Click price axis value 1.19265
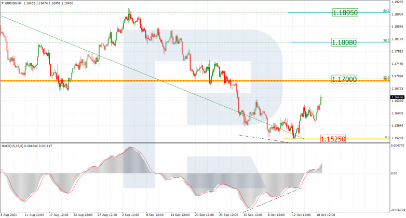The width and height of the screenshot is (406, 218). click(x=398, y=2)
